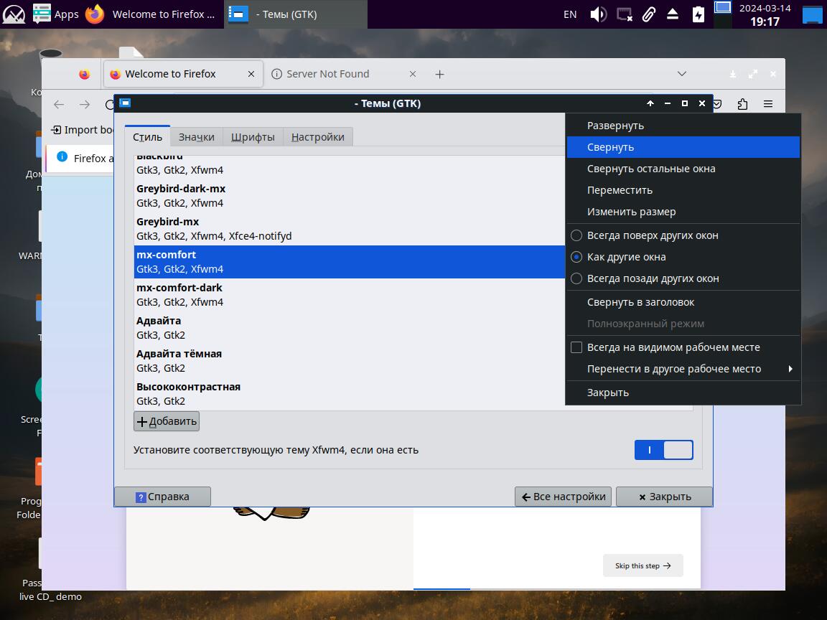
Task: Open the Настройки tab
Action: click(x=317, y=137)
